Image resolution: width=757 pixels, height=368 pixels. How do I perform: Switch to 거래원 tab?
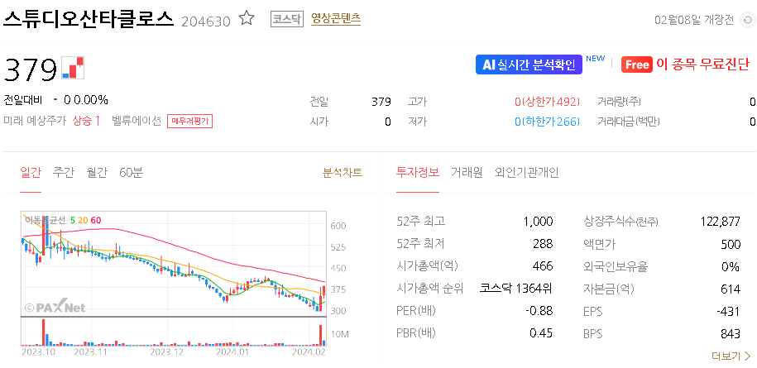pos(467,172)
